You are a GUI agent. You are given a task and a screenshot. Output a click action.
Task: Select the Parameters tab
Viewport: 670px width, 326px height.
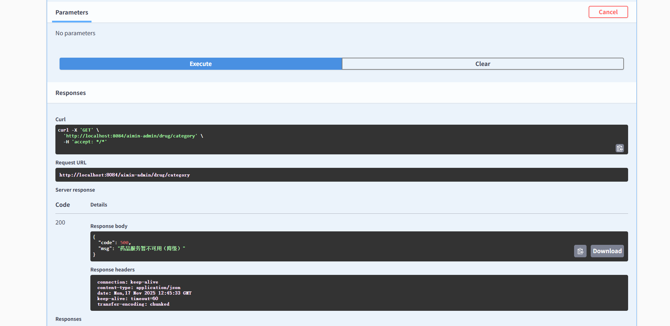tap(72, 12)
